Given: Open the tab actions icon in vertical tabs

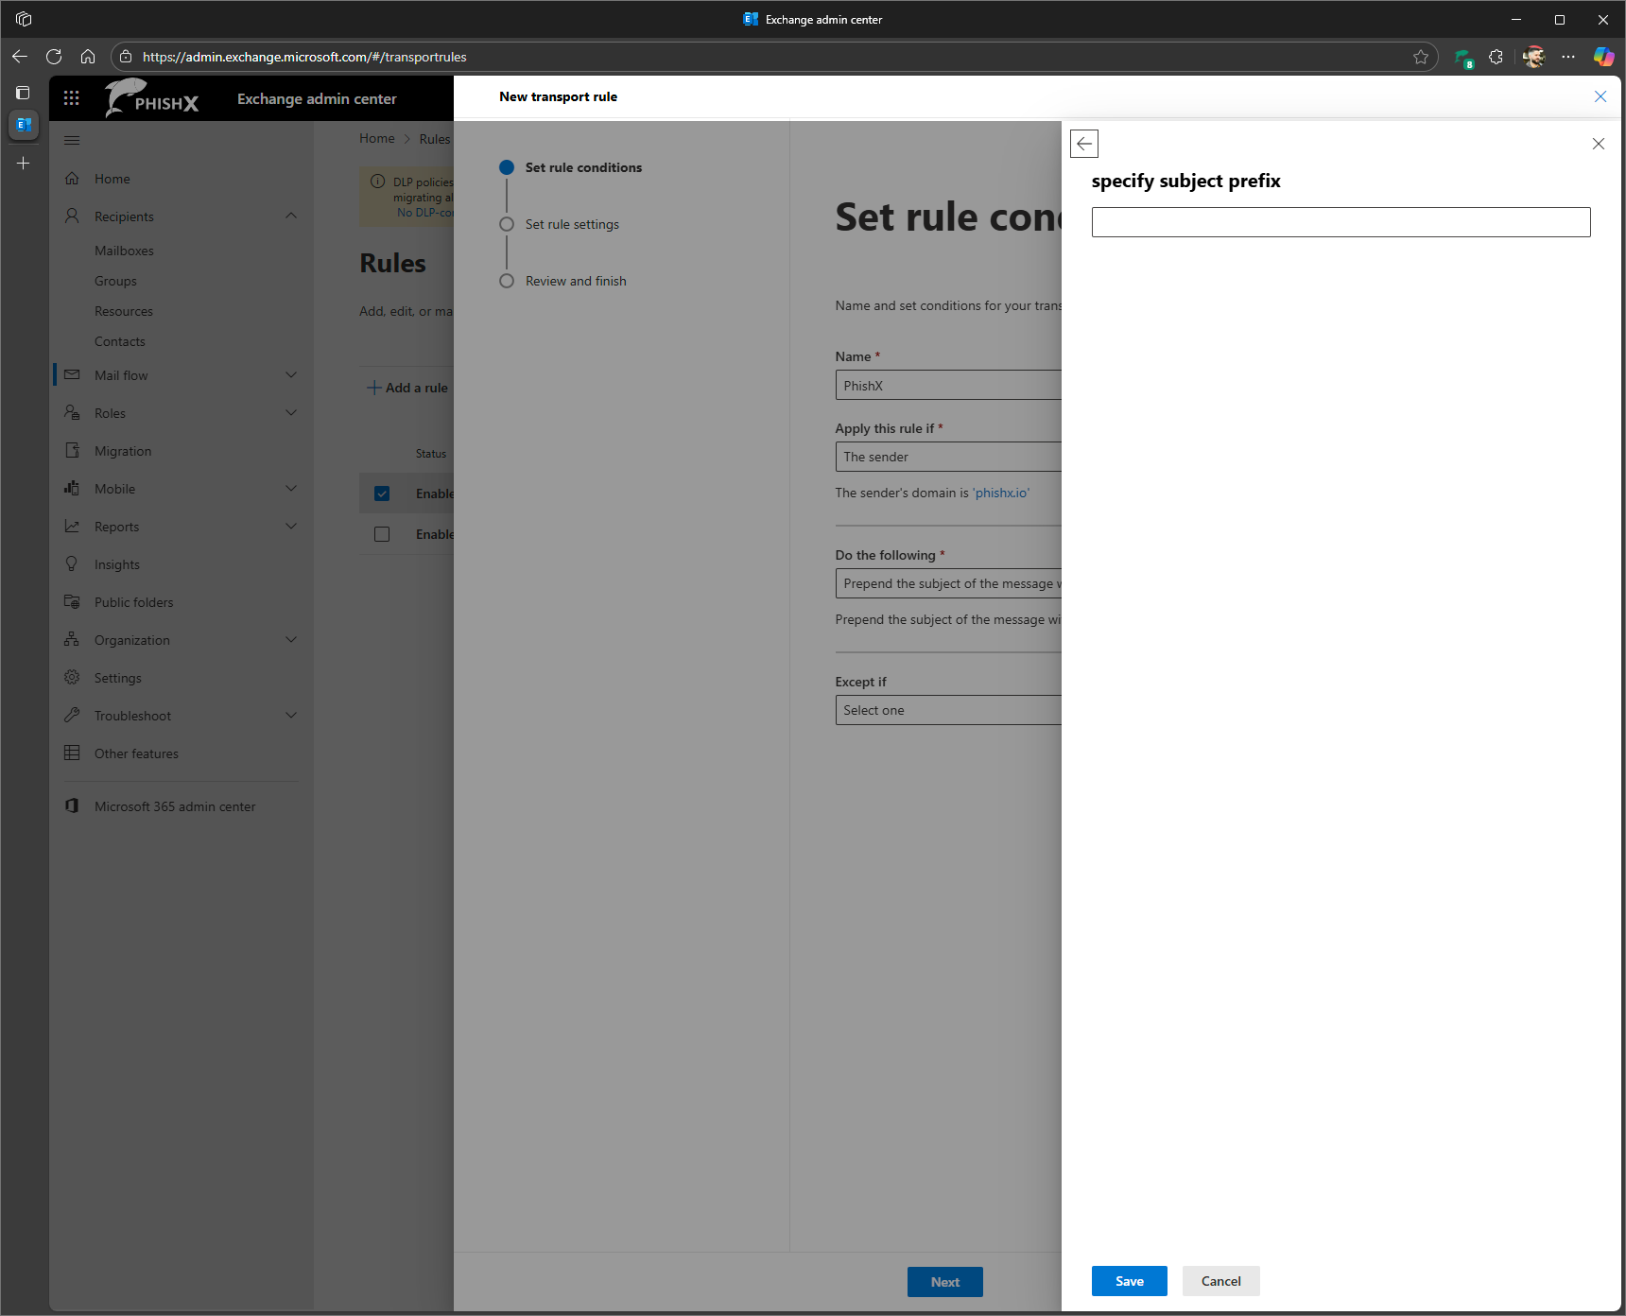Looking at the screenshot, I should 24,93.
